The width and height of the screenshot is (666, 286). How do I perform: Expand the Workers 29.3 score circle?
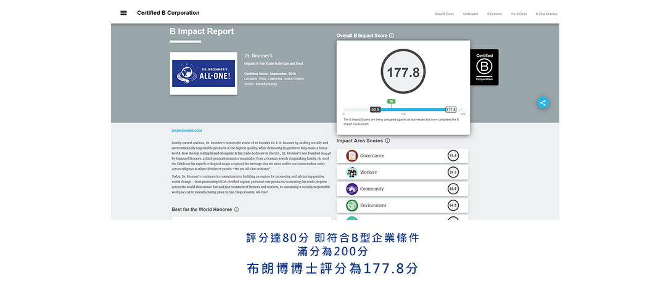tap(453, 173)
